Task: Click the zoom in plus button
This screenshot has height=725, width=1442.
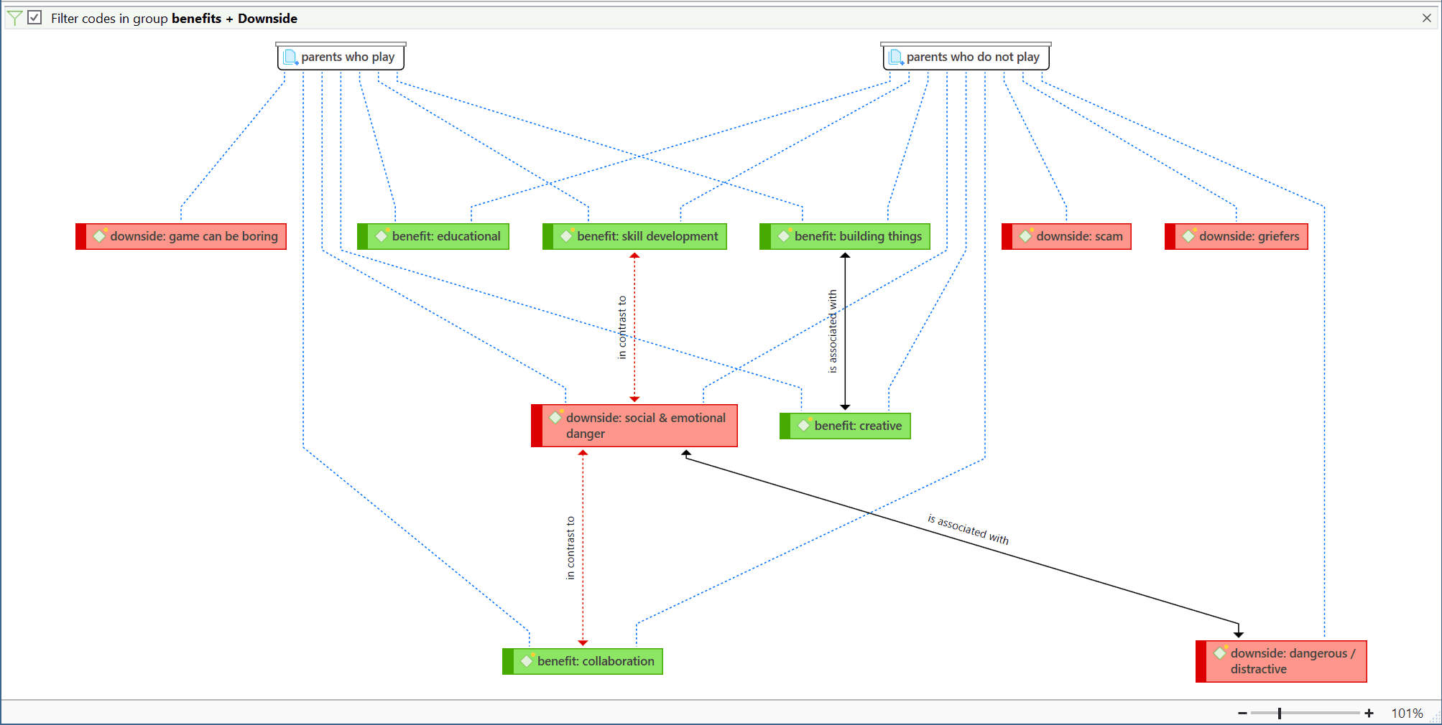Action: tap(1369, 713)
